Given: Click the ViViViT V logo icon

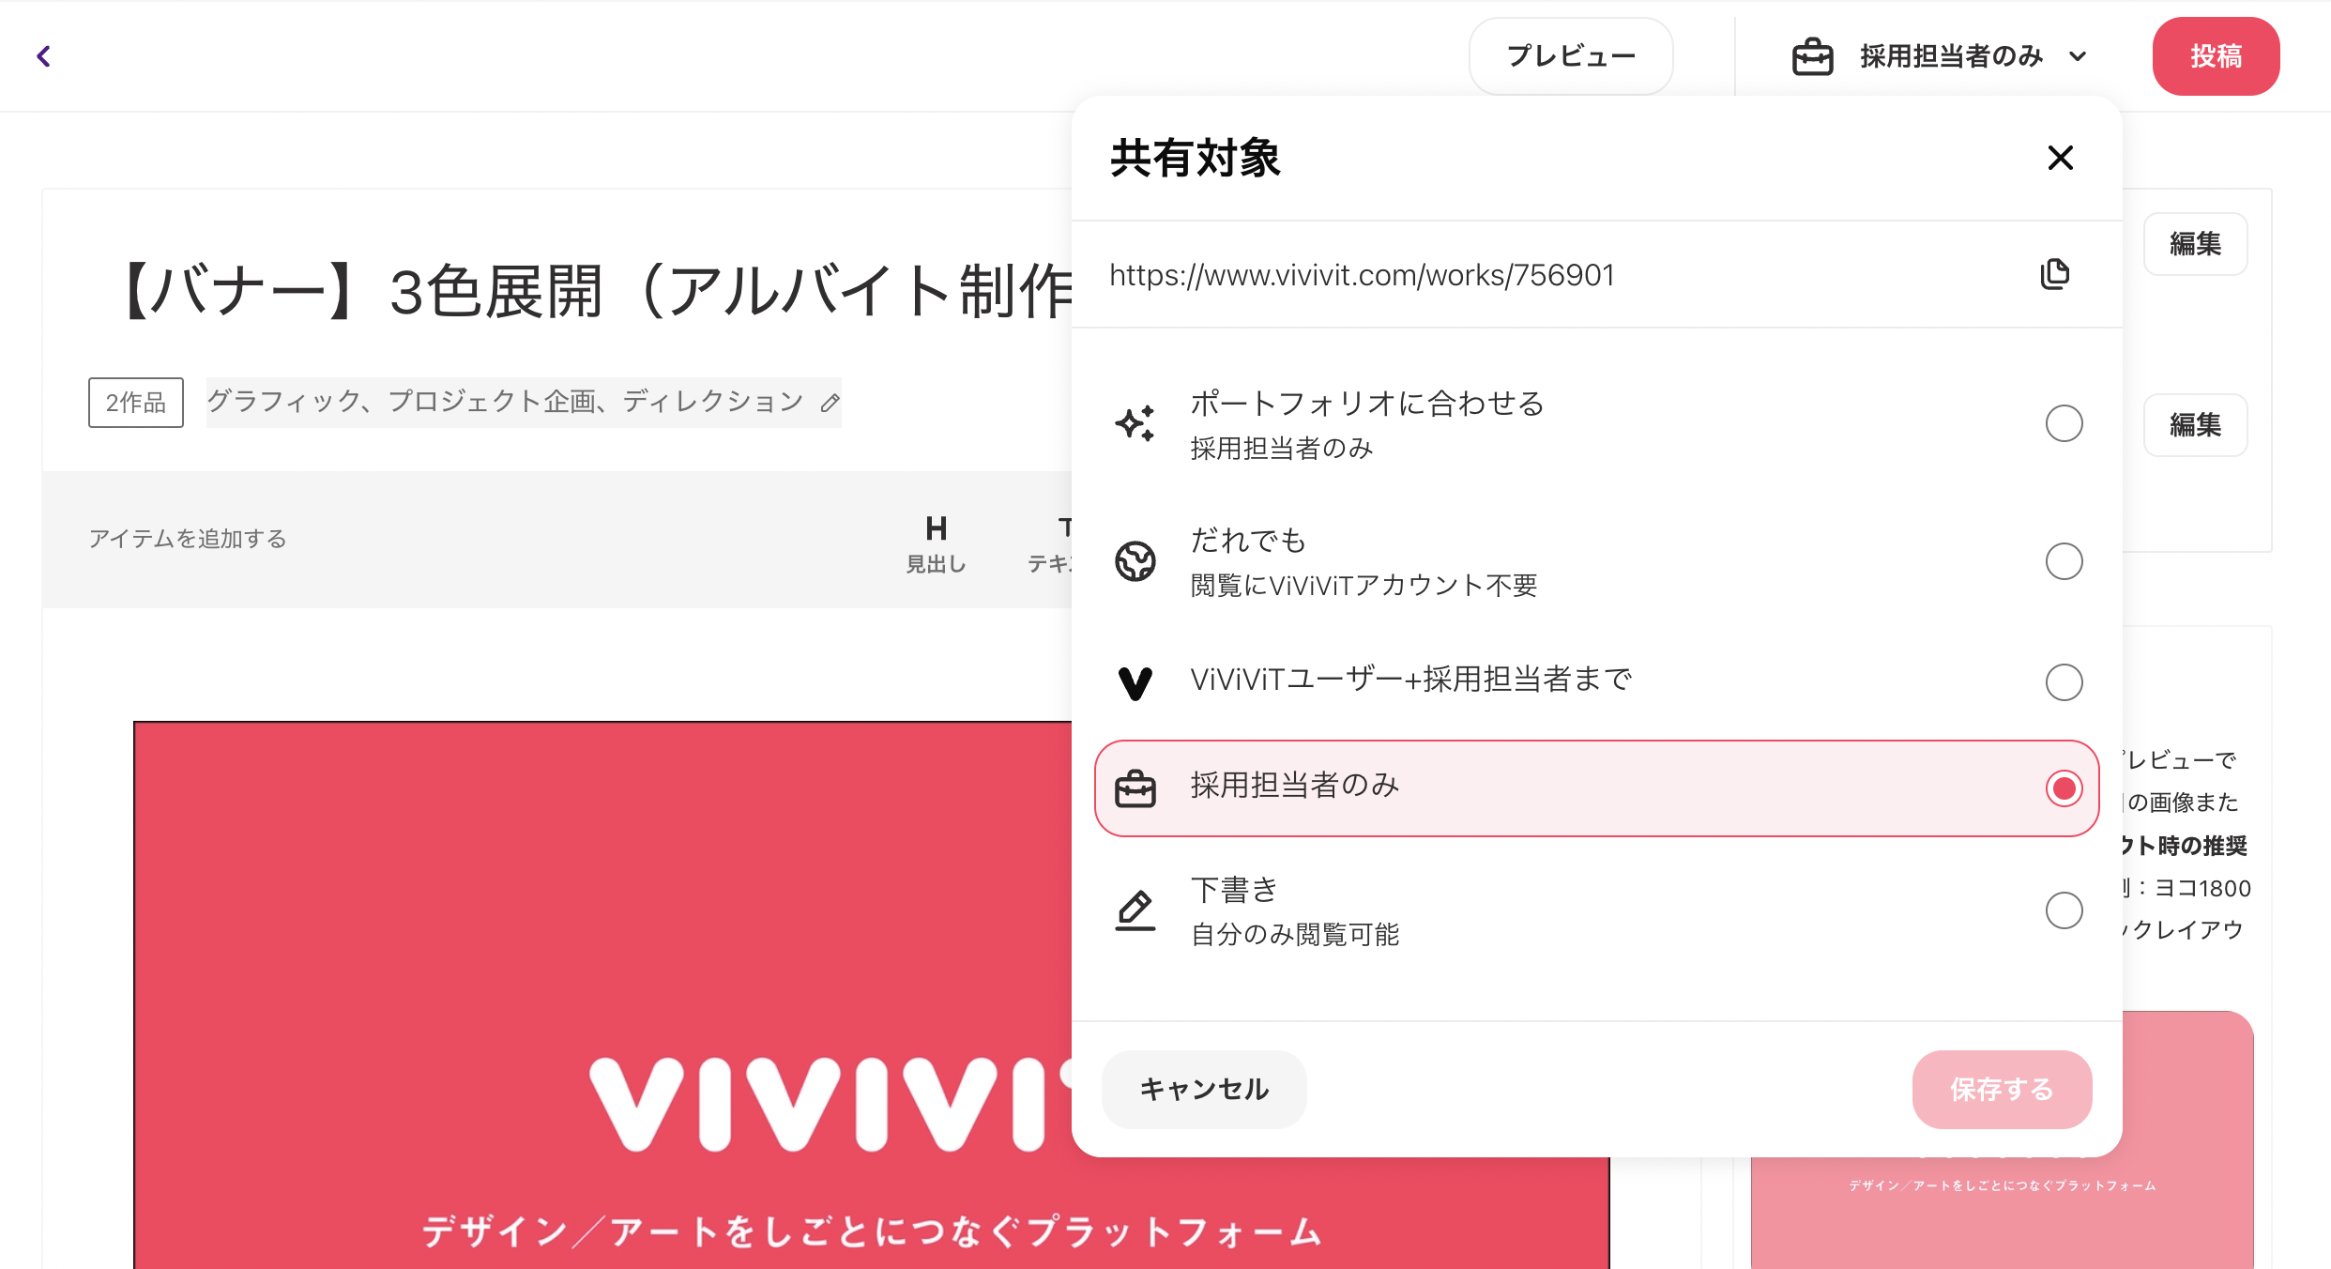Looking at the screenshot, I should pos(1135,682).
